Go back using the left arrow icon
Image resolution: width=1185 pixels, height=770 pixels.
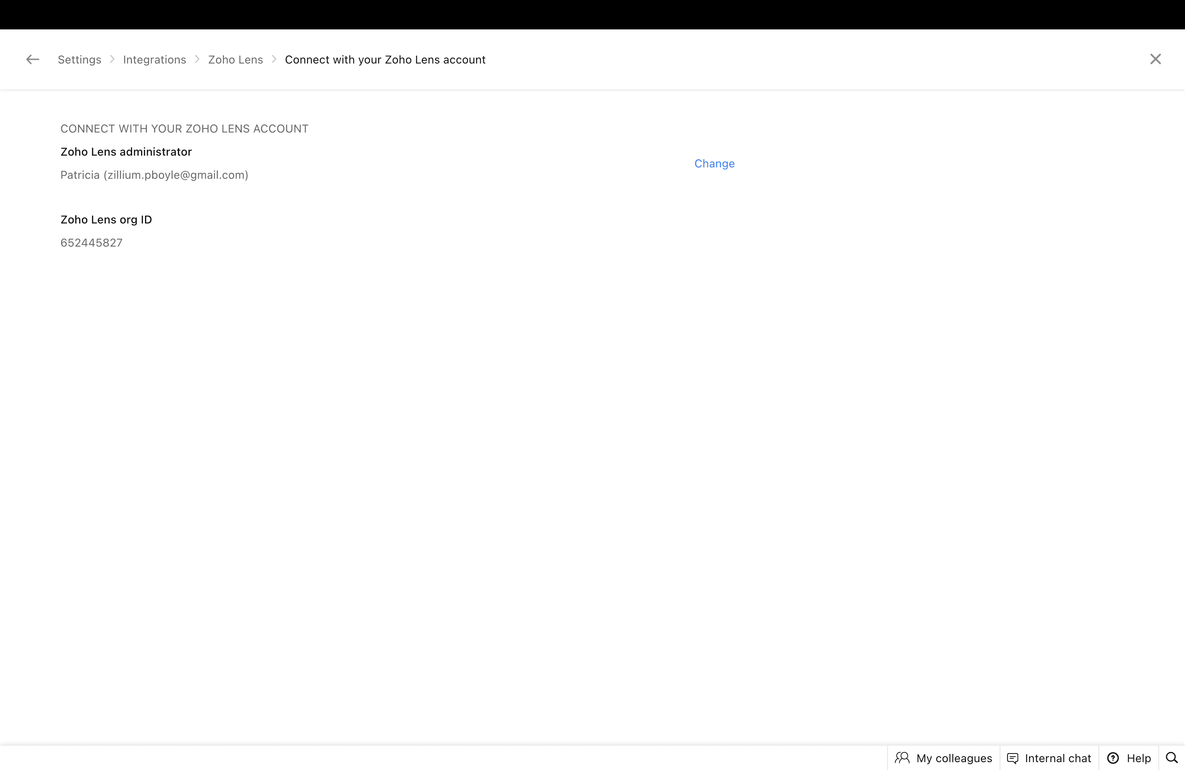coord(33,59)
